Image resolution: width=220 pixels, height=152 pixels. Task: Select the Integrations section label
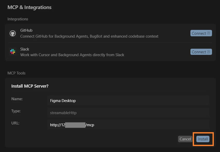tap(18, 19)
